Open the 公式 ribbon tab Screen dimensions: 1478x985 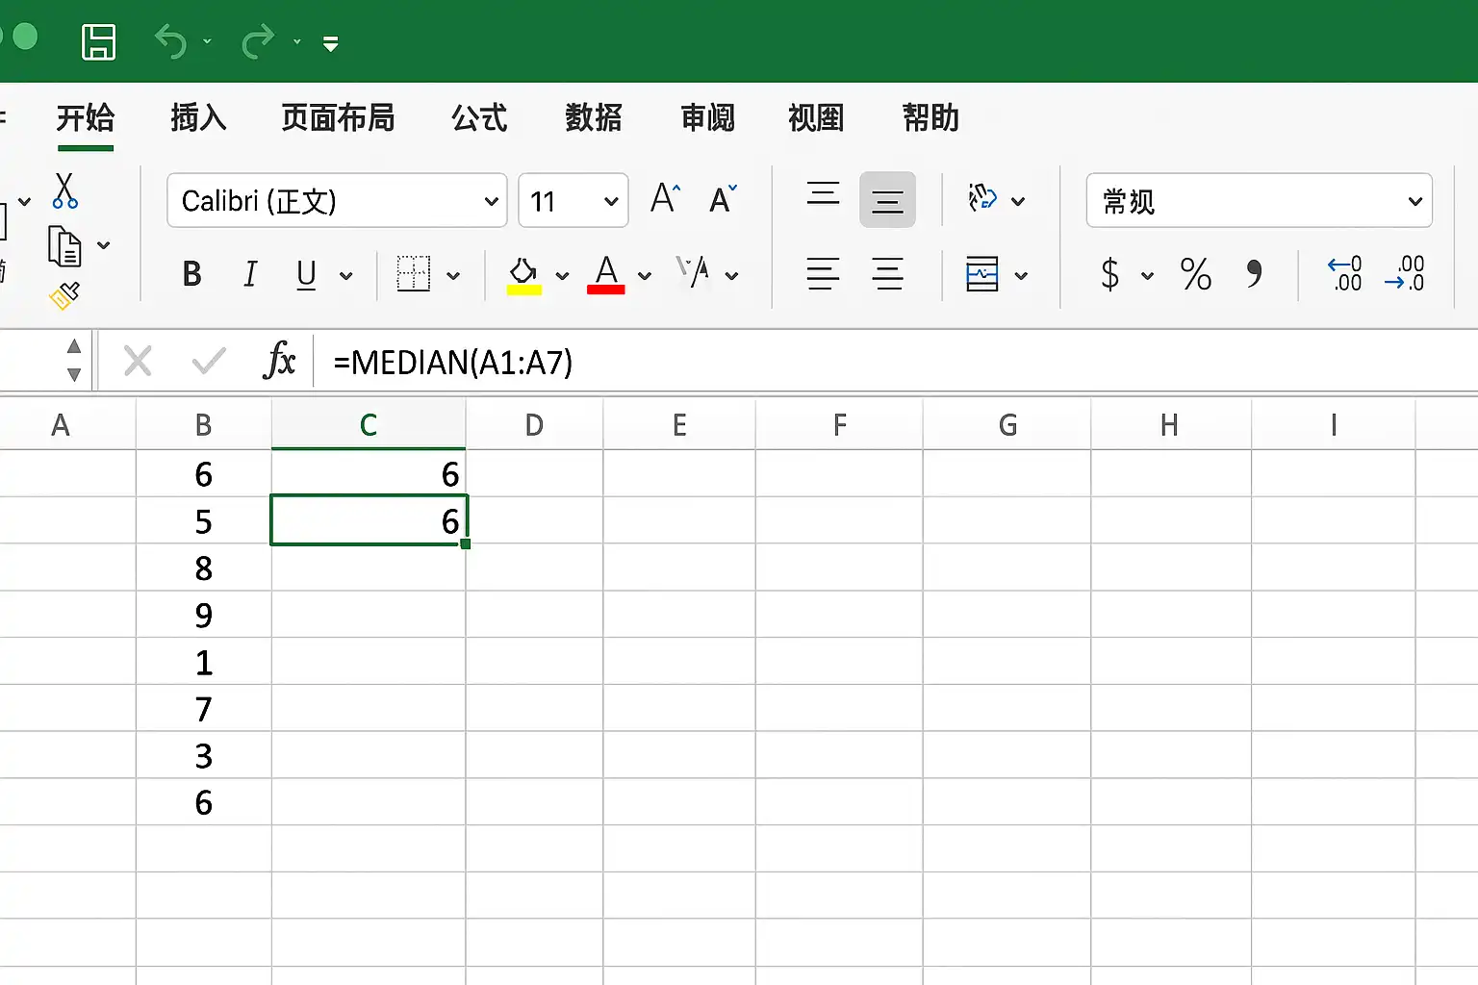tap(479, 118)
